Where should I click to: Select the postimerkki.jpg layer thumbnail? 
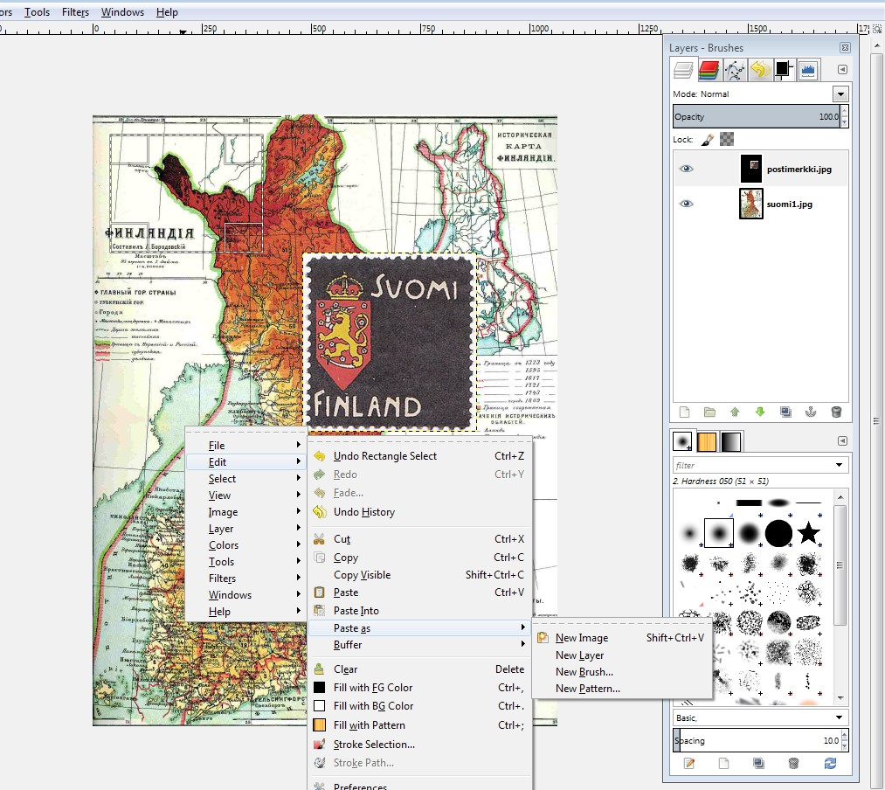750,169
